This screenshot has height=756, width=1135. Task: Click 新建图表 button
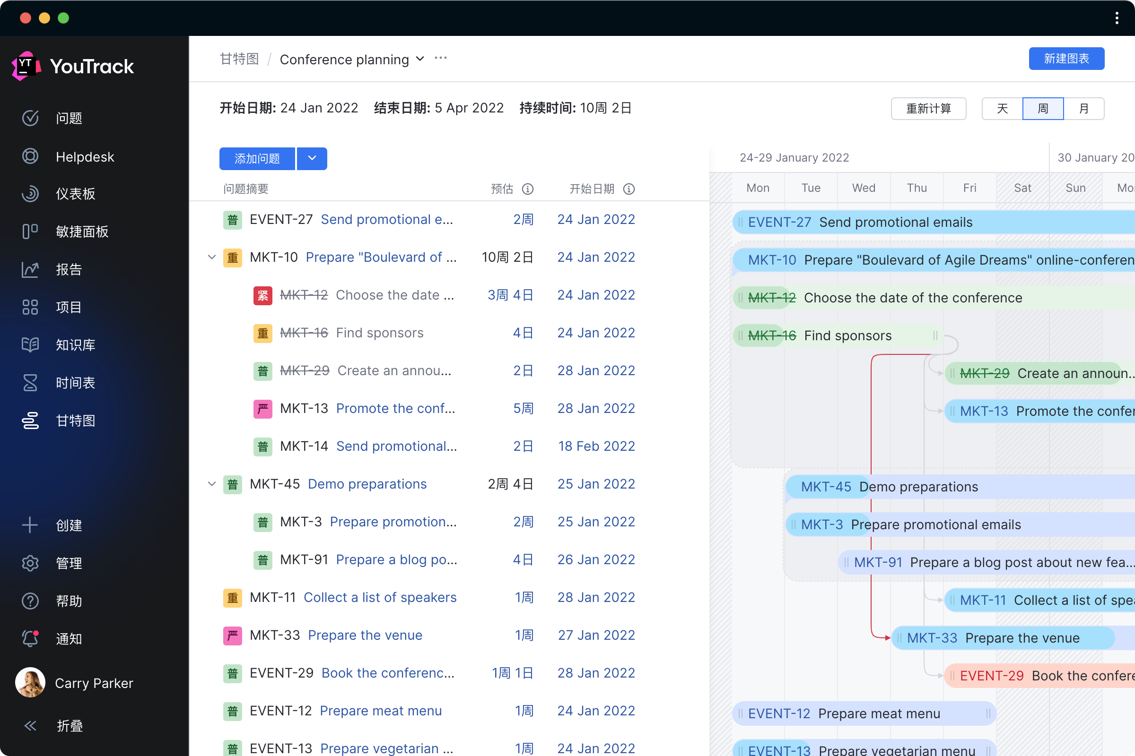(x=1065, y=58)
